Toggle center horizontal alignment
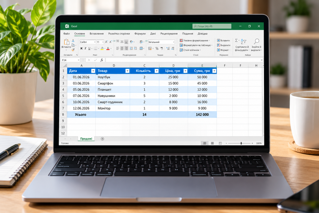This screenshot has height=213, width=319. (122, 48)
